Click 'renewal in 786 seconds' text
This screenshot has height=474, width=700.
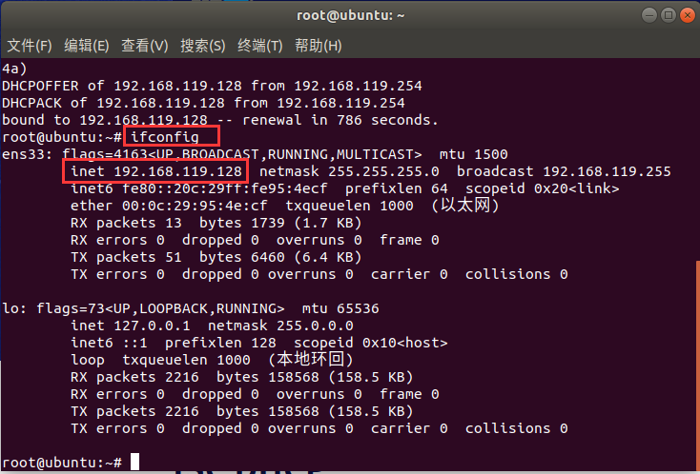340,120
